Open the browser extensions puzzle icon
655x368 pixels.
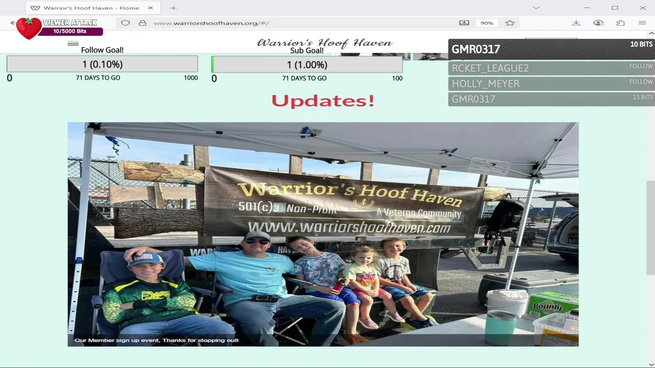point(620,23)
